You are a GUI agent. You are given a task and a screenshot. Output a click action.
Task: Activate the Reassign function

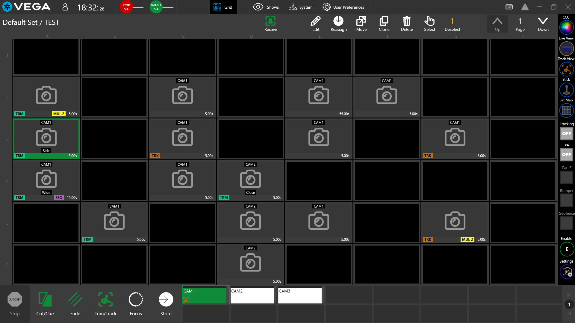pos(338,24)
